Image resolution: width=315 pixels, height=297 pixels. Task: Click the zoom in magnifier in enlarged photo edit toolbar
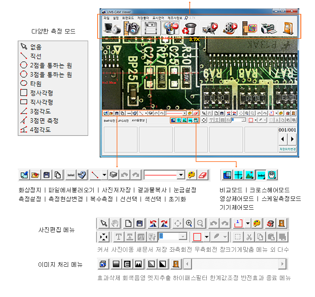coord(189,223)
